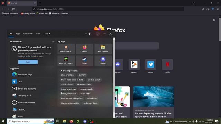Click the Save to Pocket toolbar icon
221x124 pixels.
pyautogui.click(x=203, y=9)
